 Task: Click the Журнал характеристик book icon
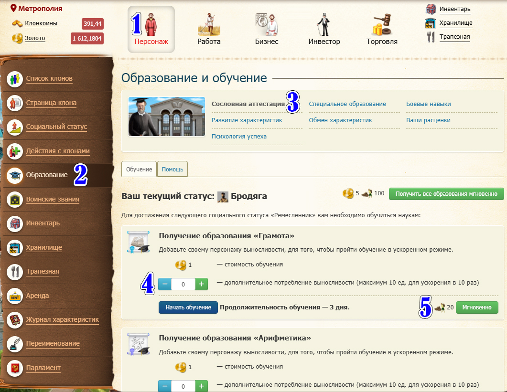pos(15,320)
